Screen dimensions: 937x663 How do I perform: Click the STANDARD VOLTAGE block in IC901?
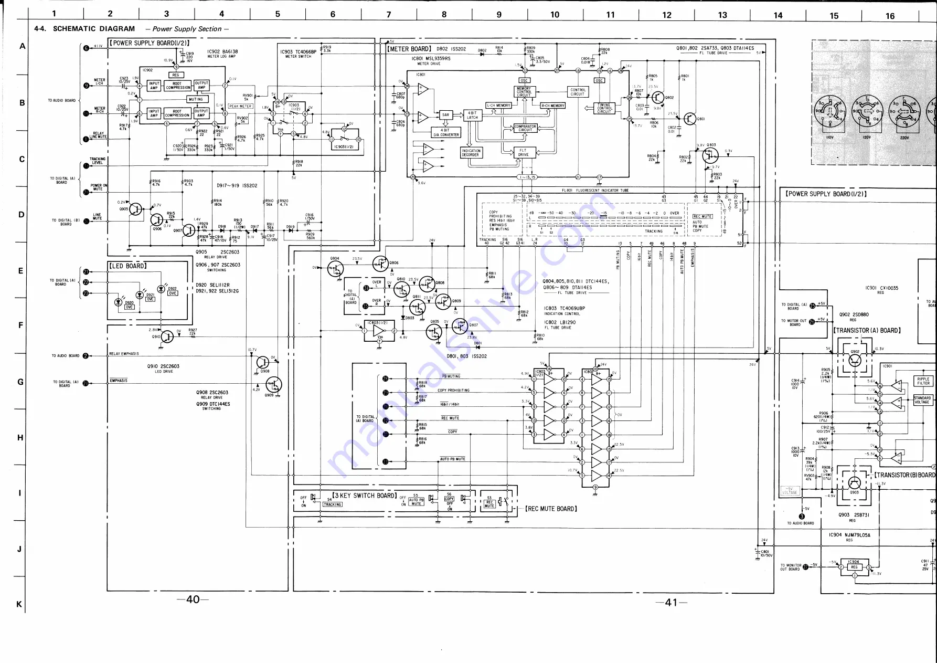[922, 400]
